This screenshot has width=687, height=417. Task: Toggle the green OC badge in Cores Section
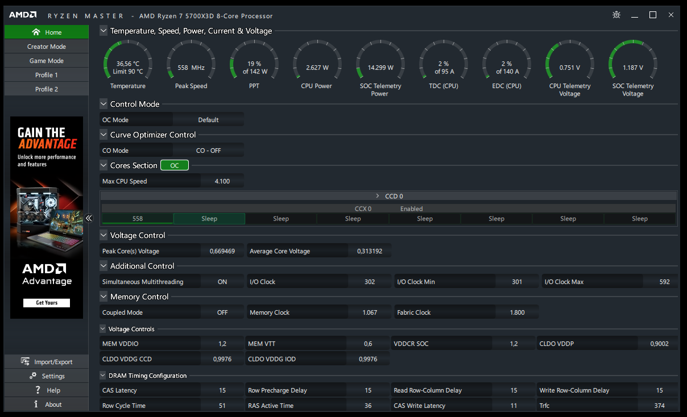175,165
